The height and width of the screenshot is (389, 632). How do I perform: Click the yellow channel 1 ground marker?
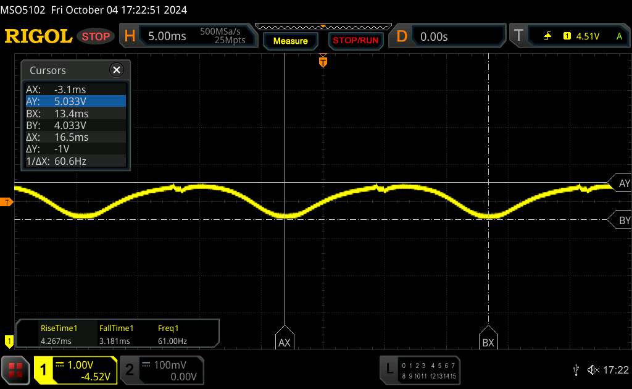click(x=9, y=341)
